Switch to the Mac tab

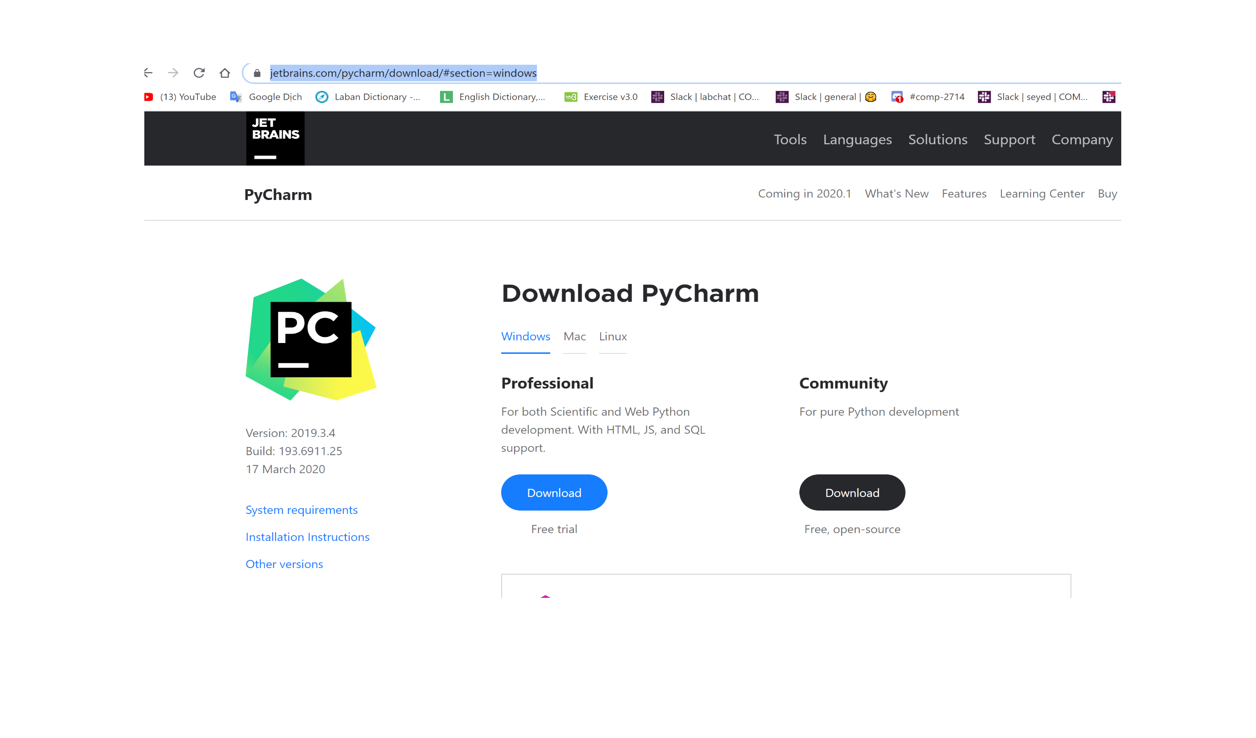(574, 336)
